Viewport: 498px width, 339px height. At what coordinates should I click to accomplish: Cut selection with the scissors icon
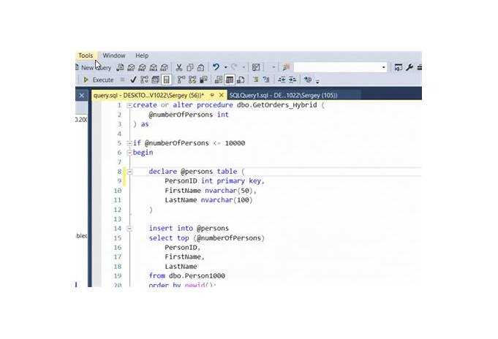179,67
